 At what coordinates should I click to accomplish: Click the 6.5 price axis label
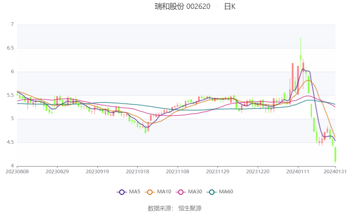pyautogui.click(x=10, y=48)
